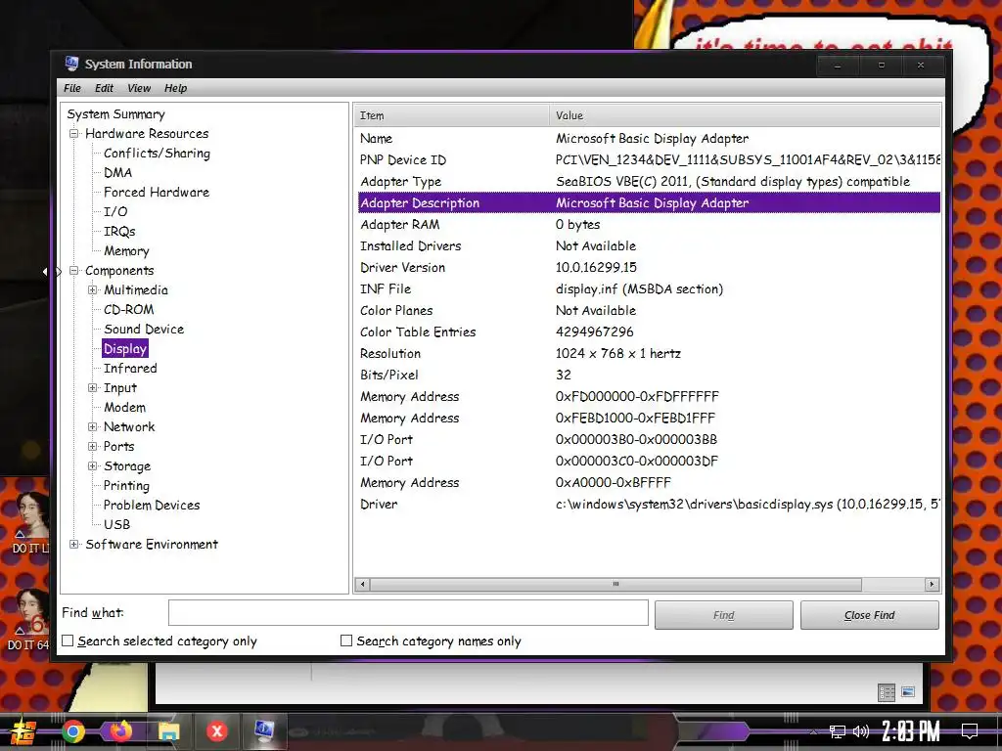Image resolution: width=1002 pixels, height=751 pixels.
Task: Select I/O in the tree
Action: [115, 211]
